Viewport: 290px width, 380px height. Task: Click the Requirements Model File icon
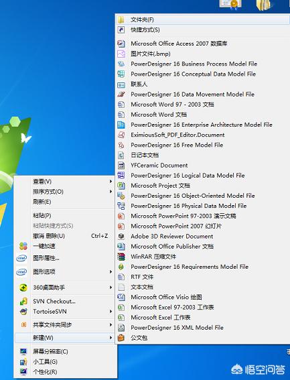(121, 267)
